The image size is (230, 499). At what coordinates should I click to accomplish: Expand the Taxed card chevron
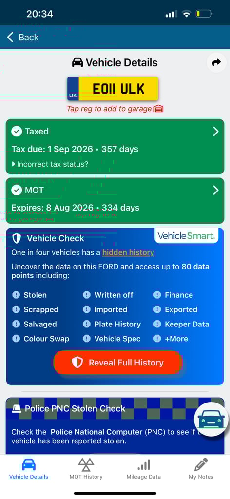pos(216,132)
